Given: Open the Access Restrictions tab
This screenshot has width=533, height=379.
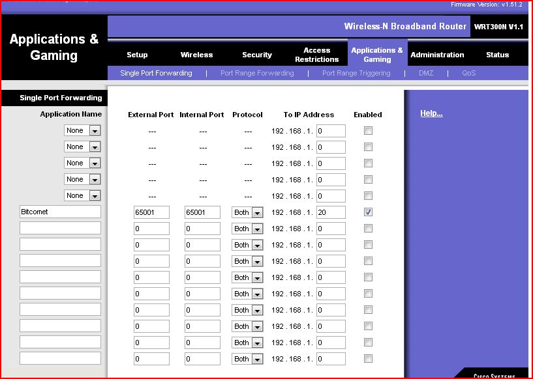Looking at the screenshot, I should 316,55.
